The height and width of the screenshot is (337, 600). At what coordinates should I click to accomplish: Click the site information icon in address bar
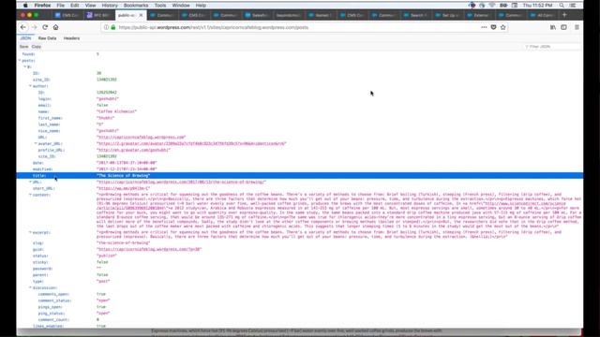[x=106, y=27]
